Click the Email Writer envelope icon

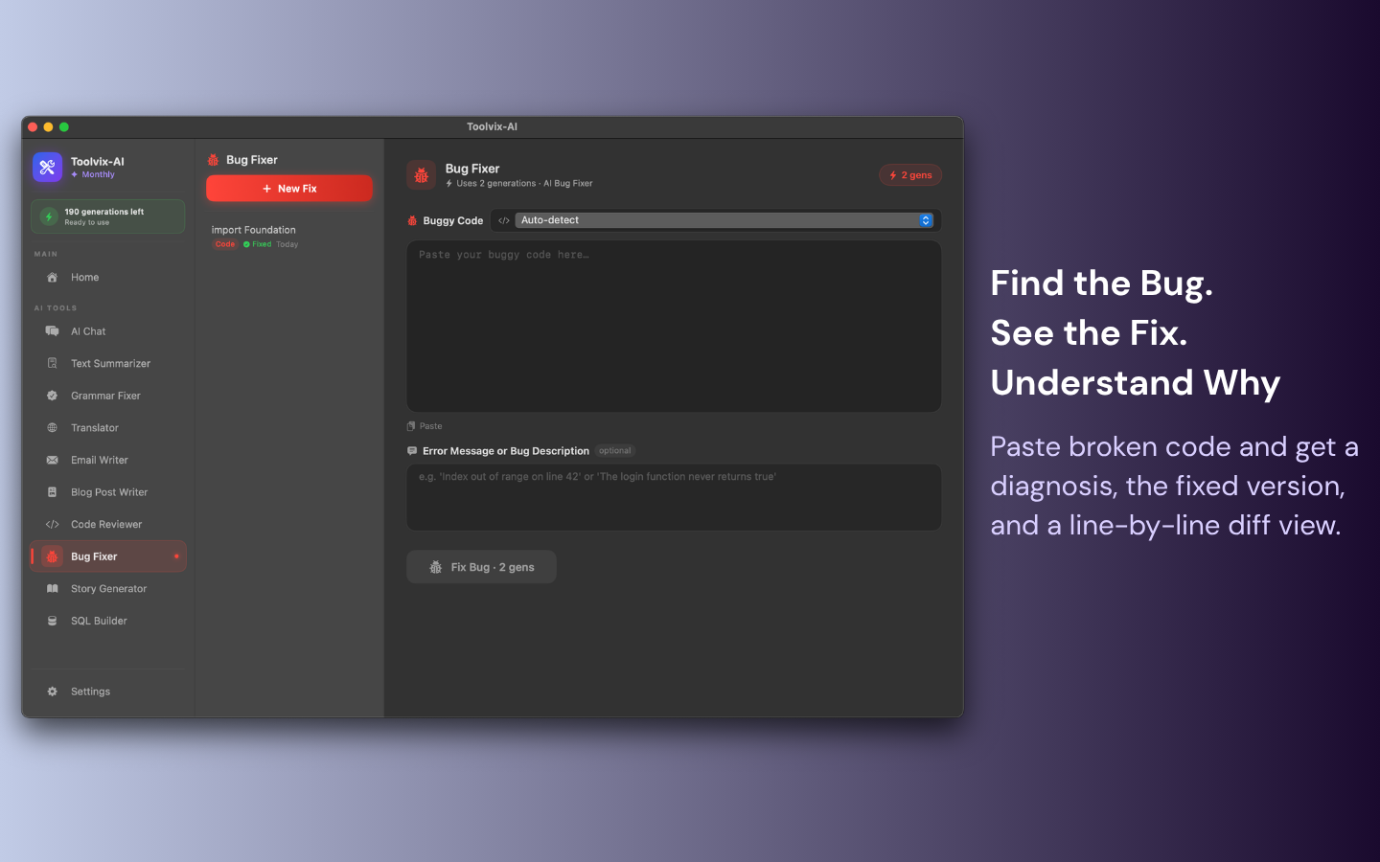(x=53, y=461)
